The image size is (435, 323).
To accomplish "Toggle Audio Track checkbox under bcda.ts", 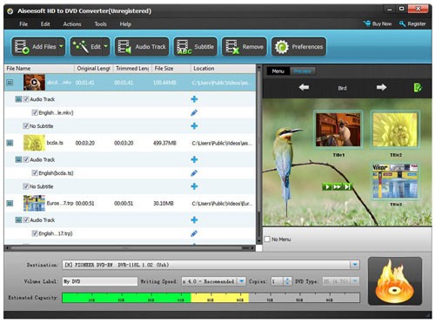I will pyautogui.click(x=26, y=159).
